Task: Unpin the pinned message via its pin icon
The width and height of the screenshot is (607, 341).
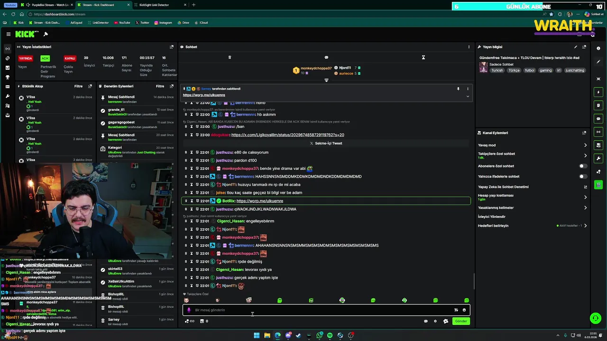Action: point(458,89)
